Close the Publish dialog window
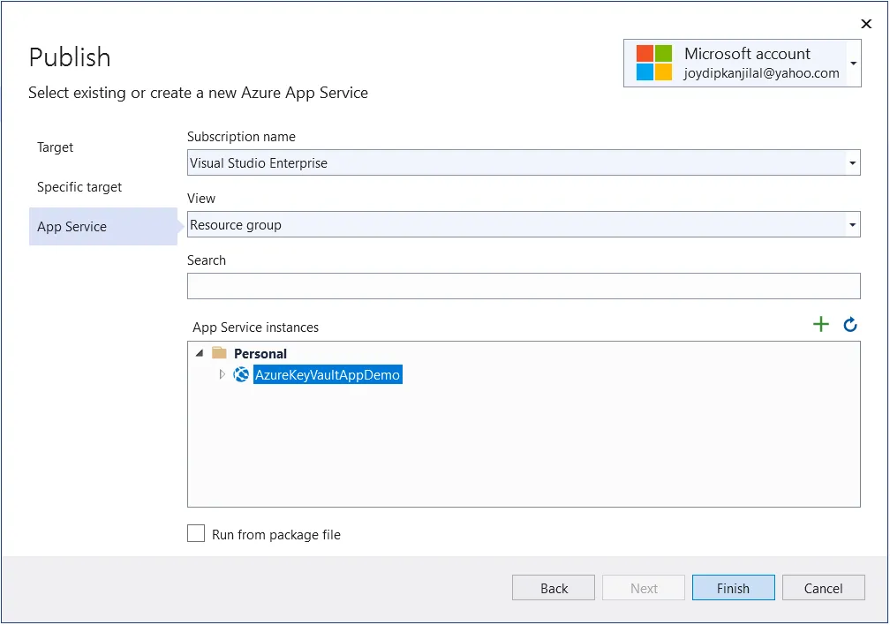The height and width of the screenshot is (625, 890). coord(866,24)
